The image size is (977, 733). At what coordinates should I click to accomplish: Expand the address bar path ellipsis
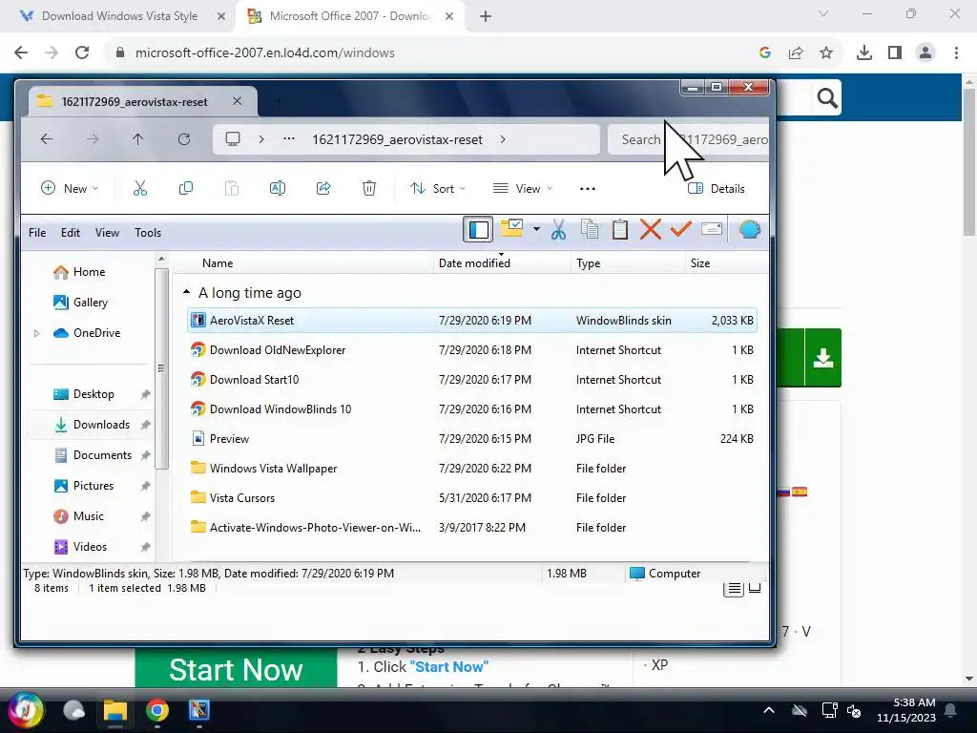click(x=289, y=139)
